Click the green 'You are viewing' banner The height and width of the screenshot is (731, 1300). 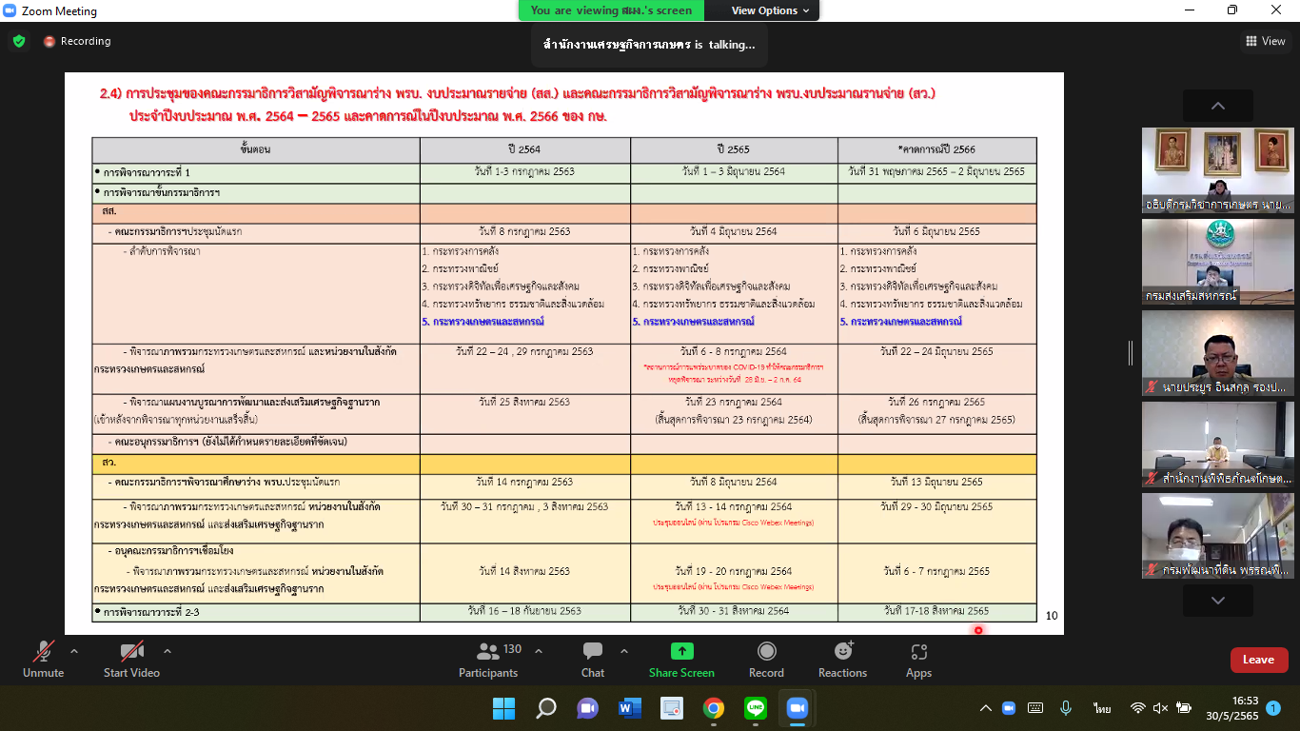[x=611, y=10]
